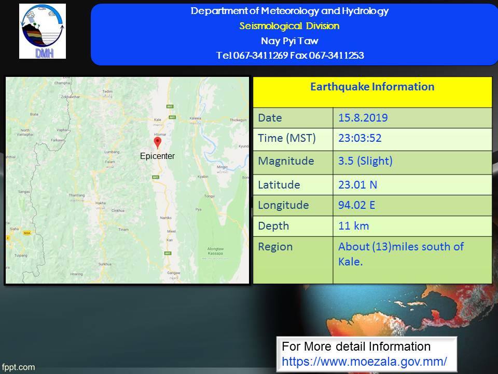498x374 pixels.
Task: Click the region description about Kale
Action: (x=401, y=254)
